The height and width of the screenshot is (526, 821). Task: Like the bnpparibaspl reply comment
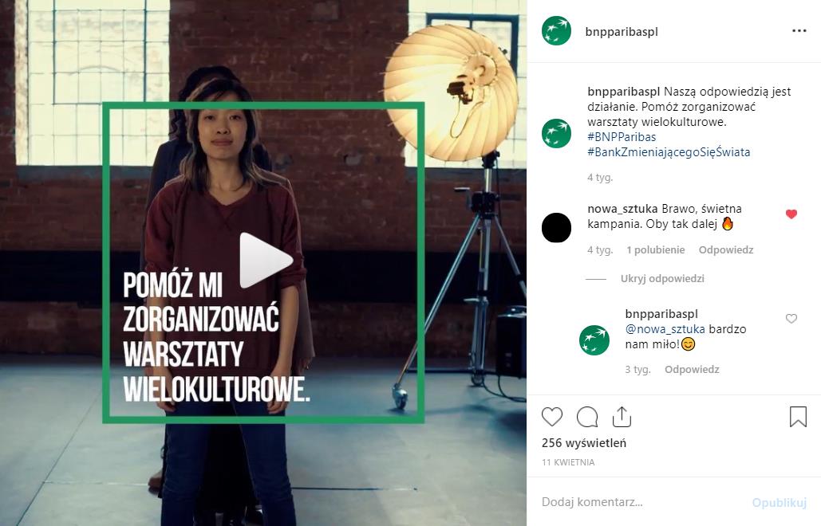click(791, 319)
